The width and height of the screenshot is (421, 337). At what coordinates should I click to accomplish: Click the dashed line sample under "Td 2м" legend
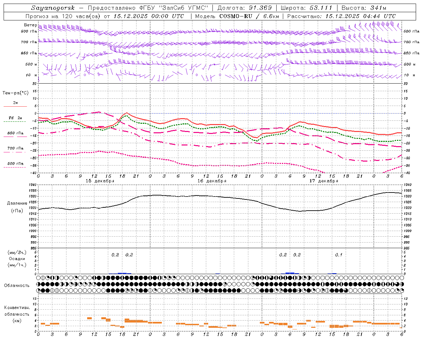pos(15,122)
